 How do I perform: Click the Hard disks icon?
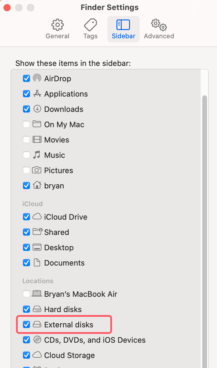pos(36,309)
